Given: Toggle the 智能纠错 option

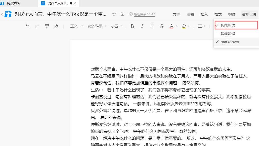Looking at the screenshot, I should (x=236, y=25).
